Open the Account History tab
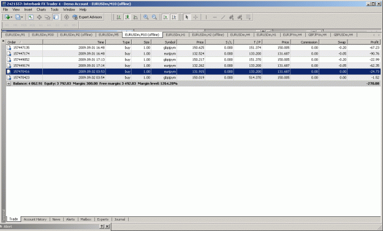Image resolution: width=383 pixels, height=231 pixels. 35,219
